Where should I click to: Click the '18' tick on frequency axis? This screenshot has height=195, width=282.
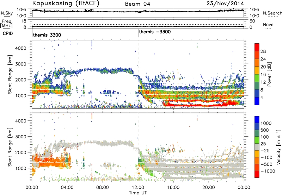coord(24,21)
